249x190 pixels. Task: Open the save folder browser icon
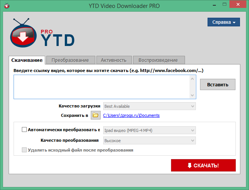(96, 115)
